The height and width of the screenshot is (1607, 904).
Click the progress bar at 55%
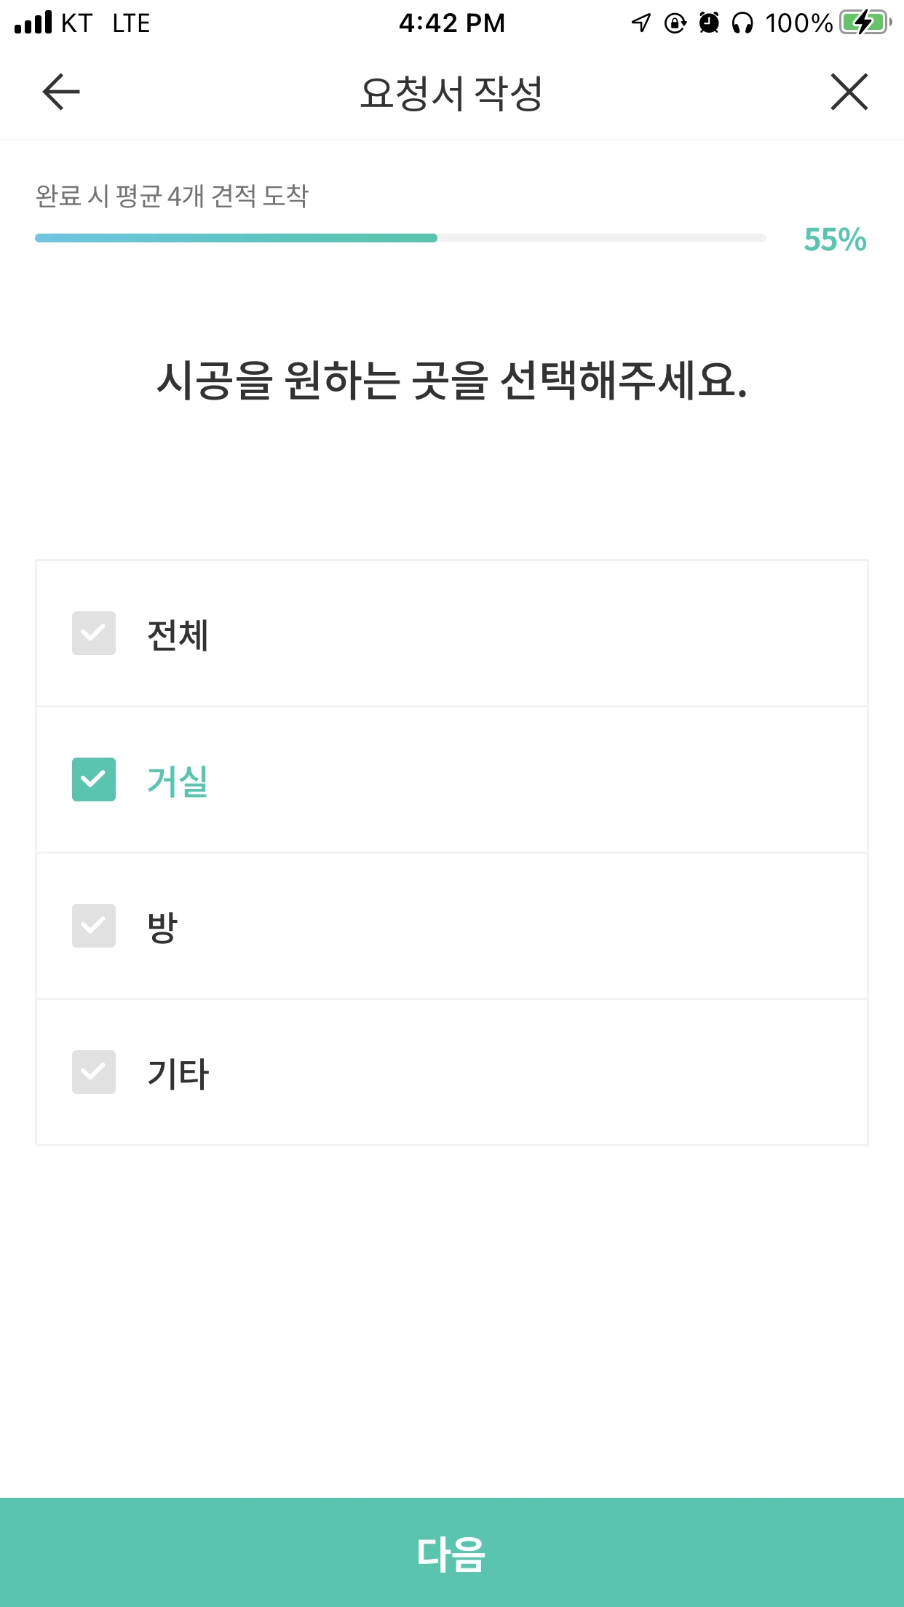400,238
